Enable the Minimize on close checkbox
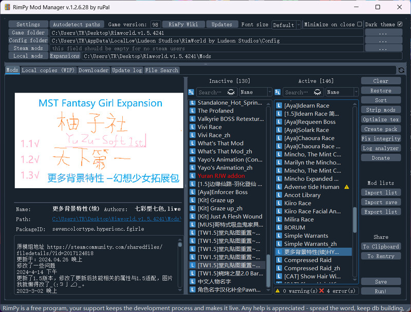The width and height of the screenshot is (411, 312). (x=360, y=24)
